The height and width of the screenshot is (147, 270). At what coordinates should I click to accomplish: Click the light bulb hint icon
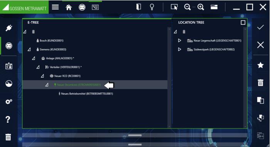(x=152, y=7)
